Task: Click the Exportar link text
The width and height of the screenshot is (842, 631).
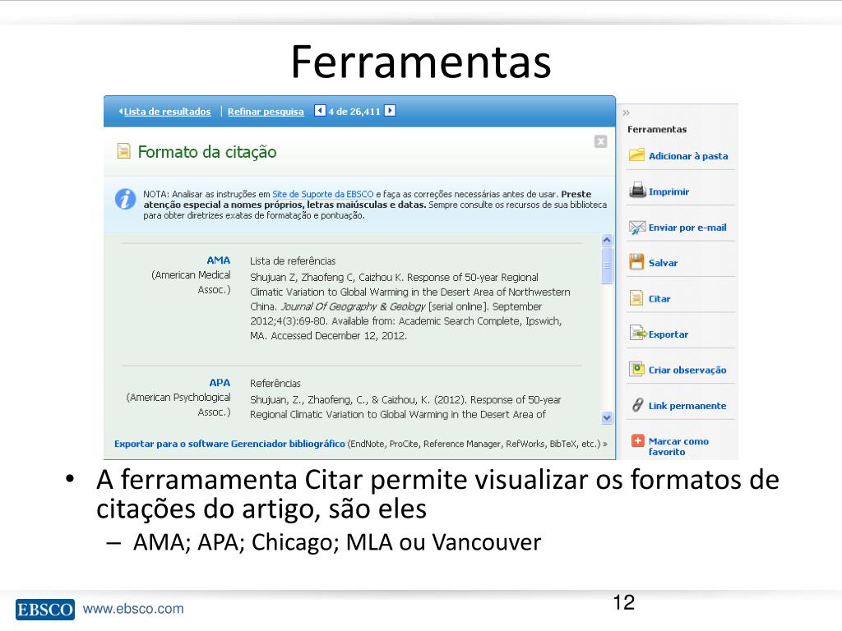Action: click(668, 334)
